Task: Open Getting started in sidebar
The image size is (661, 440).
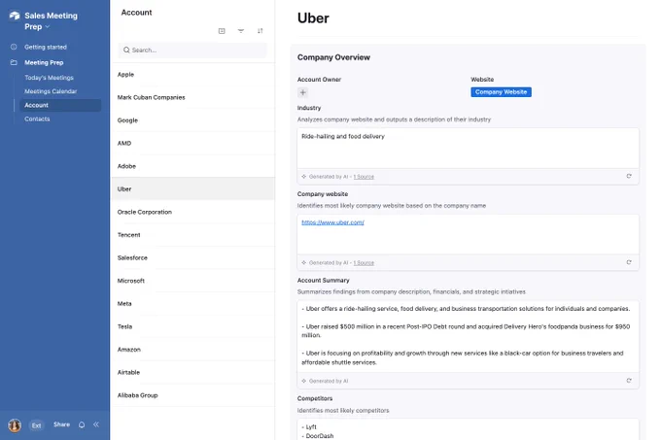Action: (46, 48)
